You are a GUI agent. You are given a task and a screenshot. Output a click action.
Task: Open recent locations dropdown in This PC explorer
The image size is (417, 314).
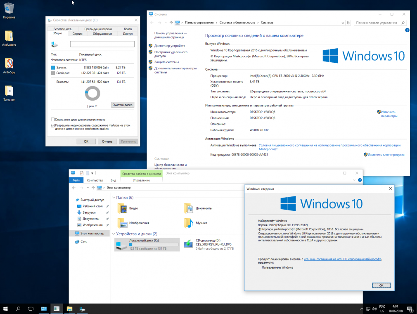[88, 188]
